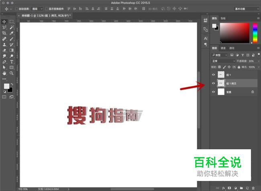Filter layers by pixel layers
Screen dimensions: 261x191
pyautogui.click(x=232, y=55)
